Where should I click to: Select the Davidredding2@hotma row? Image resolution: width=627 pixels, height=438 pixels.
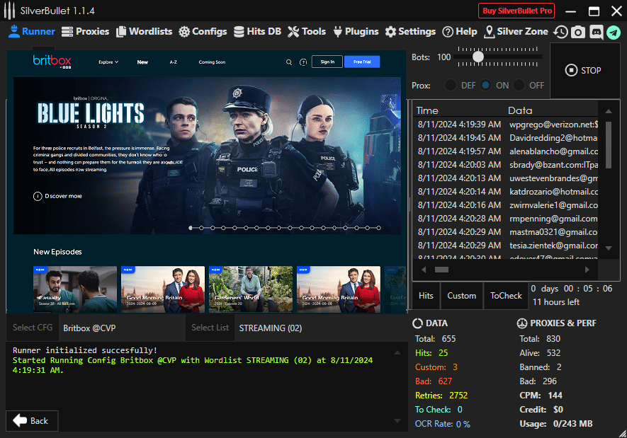tap(506, 138)
